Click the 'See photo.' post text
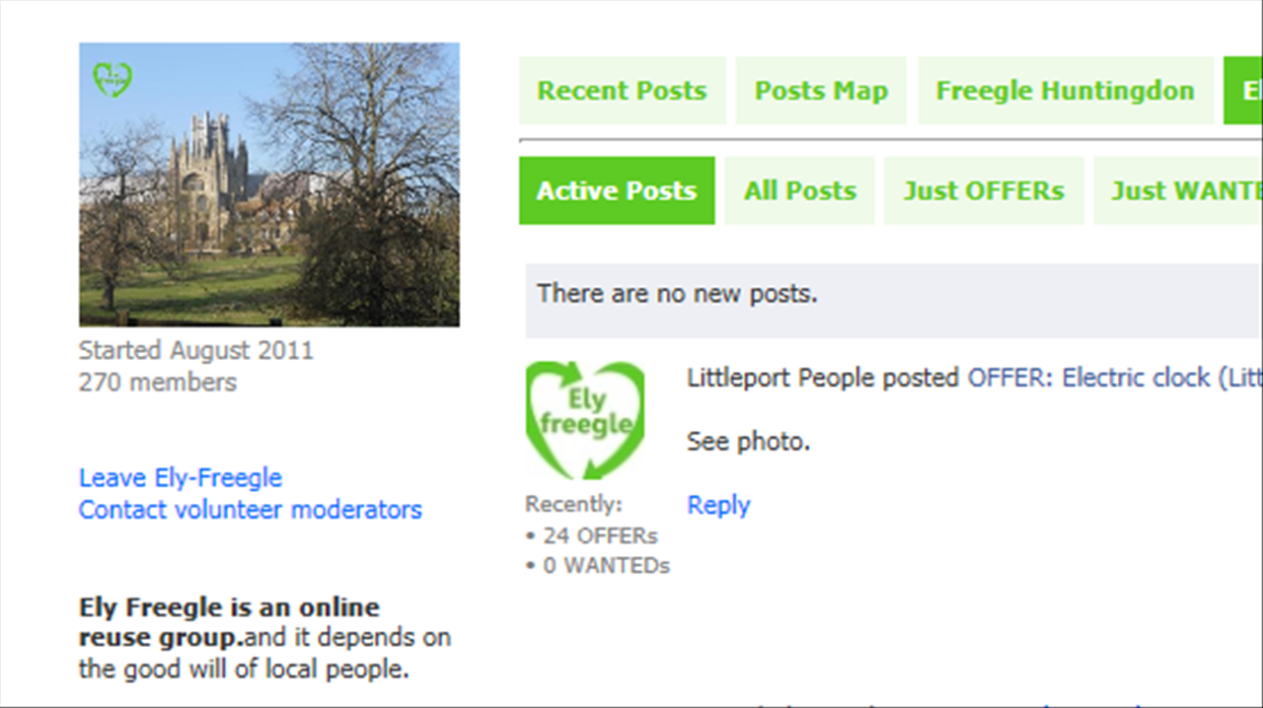Viewport: 1263px width, 708px height. pos(748,442)
